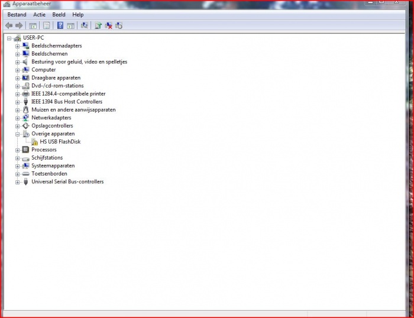Expand IEEE 1394 Bus Host Controllers
The height and width of the screenshot is (318, 414).
(x=17, y=102)
